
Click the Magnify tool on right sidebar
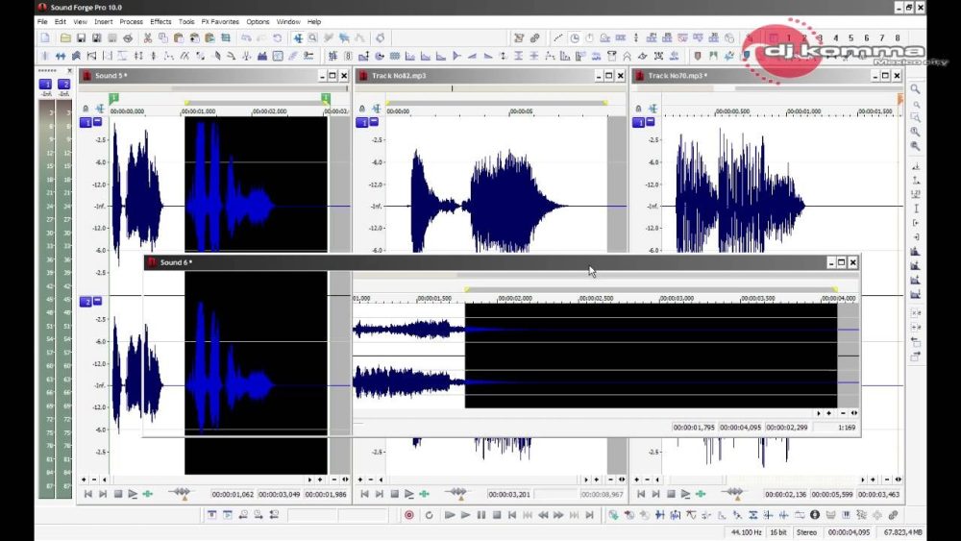pyautogui.click(x=916, y=89)
